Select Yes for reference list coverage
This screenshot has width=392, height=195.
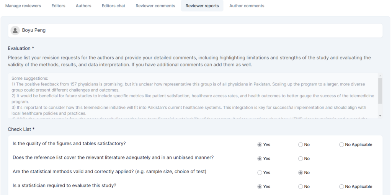click(x=260, y=159)
